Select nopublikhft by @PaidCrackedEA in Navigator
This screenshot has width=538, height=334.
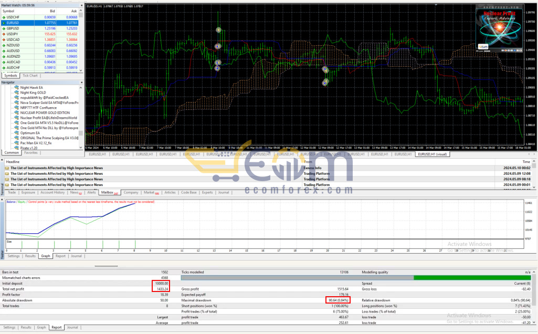[44, 98]
